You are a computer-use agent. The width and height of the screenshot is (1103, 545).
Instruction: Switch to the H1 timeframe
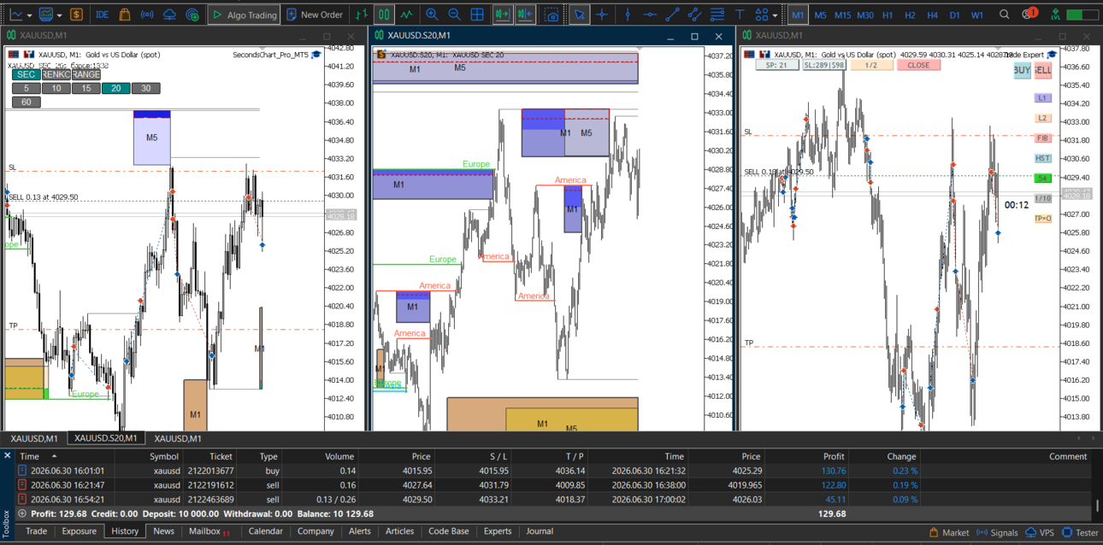(888, 15)
